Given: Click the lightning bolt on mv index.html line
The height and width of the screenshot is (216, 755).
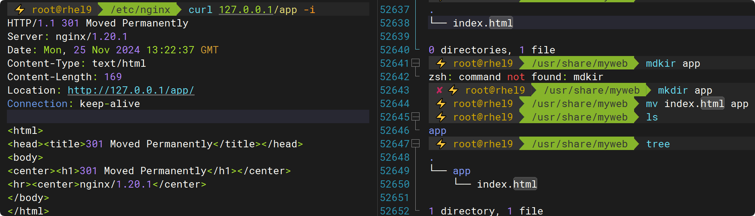Looking at the screenshot, I should (x=441, y=104).
